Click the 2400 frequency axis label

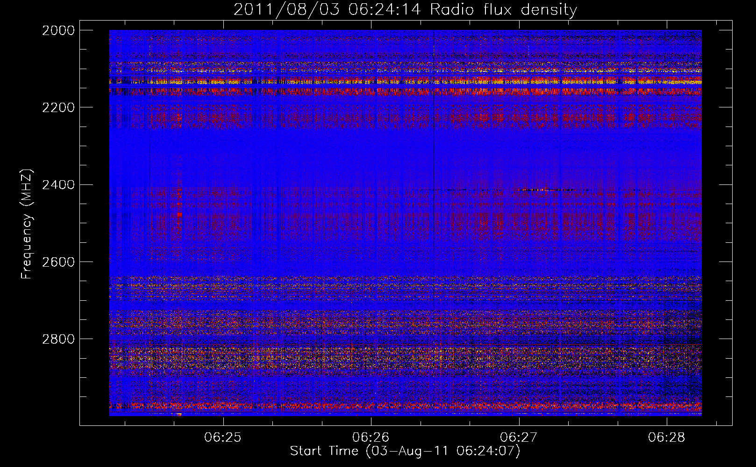[x=58, y=184]
